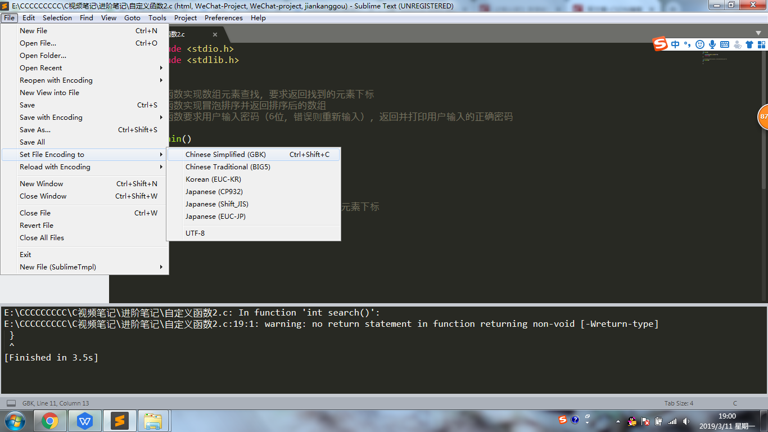Choose Japanese (CP932) encoding
768x432 pixels.
click(x=254, y=191)
